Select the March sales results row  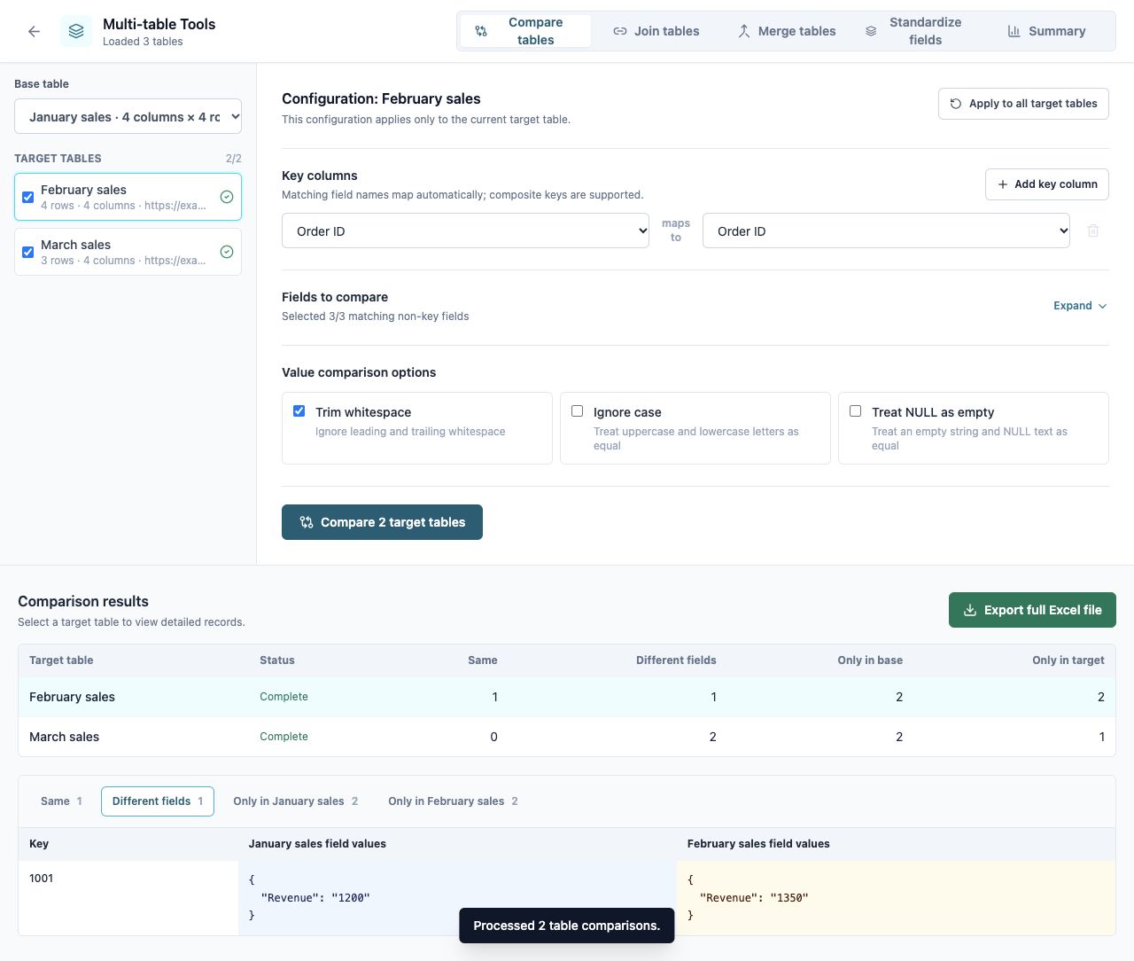point(567,737)
